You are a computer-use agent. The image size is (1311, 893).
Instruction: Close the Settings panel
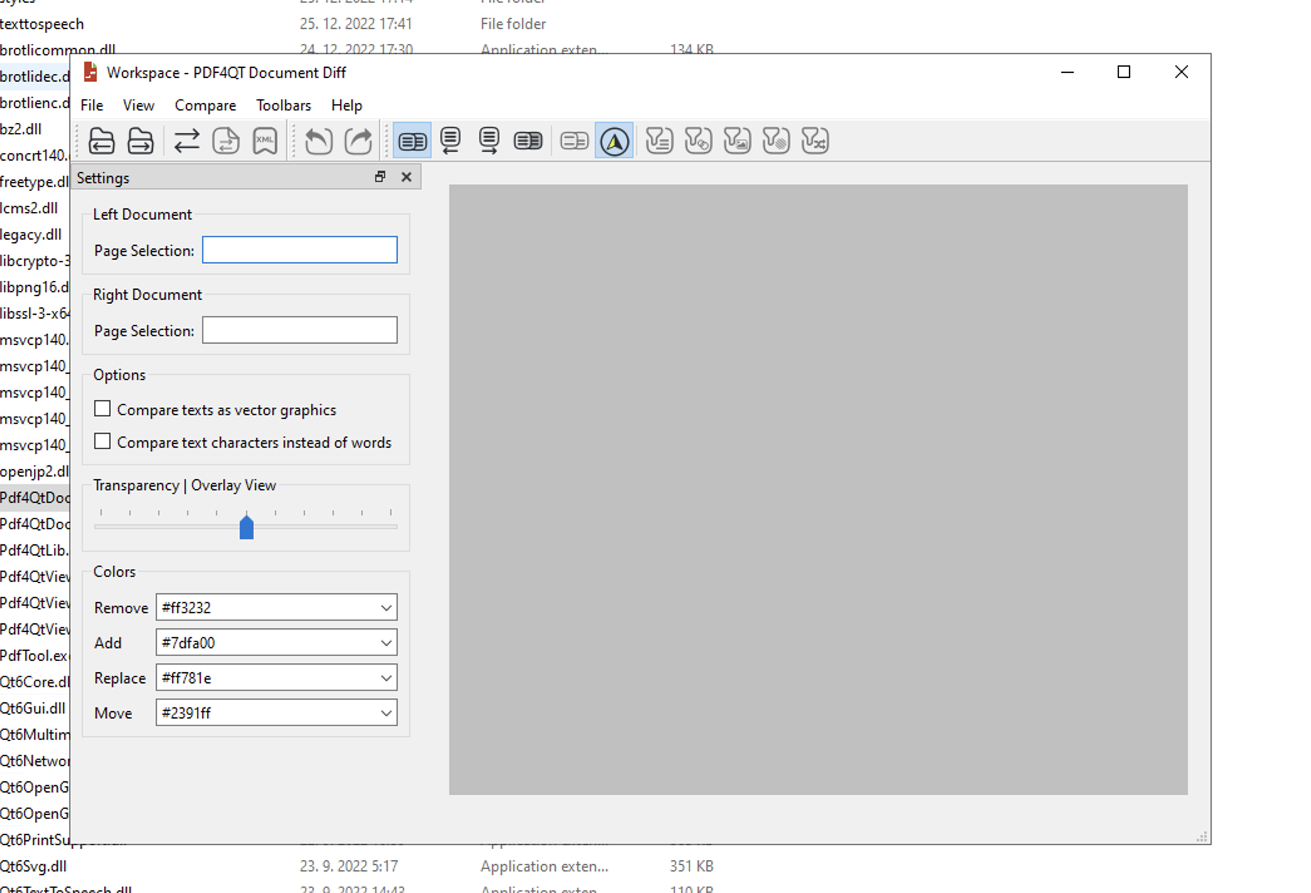(x=406, y=177)
